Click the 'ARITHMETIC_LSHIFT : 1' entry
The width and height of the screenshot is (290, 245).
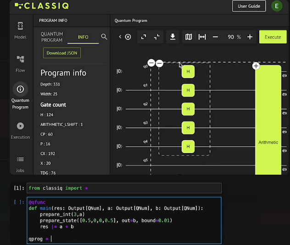61,125
